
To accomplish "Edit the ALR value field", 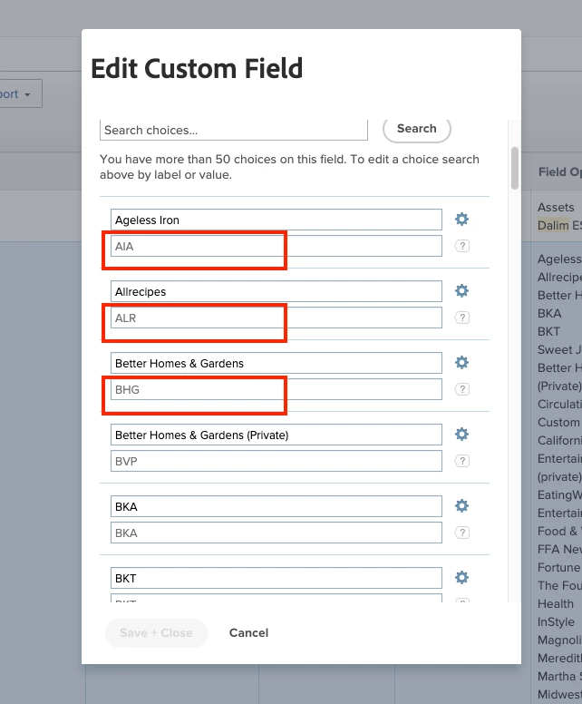I will click(x=276, y=318).
